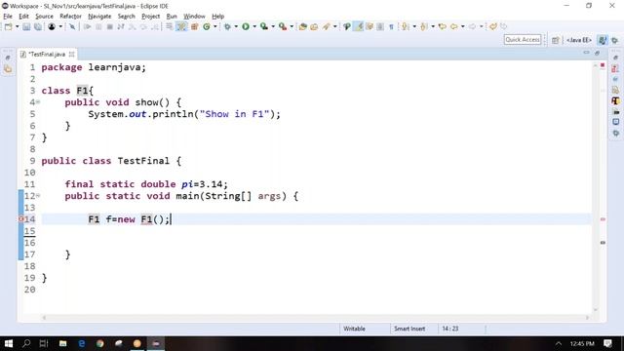Open the Project menu
This screenshot has height=351, width=624.
pos(150,17)
